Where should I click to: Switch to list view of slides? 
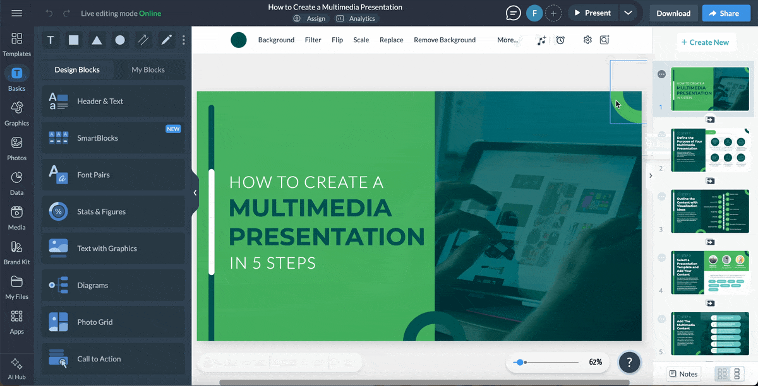pyautogui.click(x=737, y=374)
